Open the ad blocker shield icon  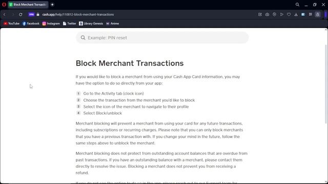coord(275,14)
